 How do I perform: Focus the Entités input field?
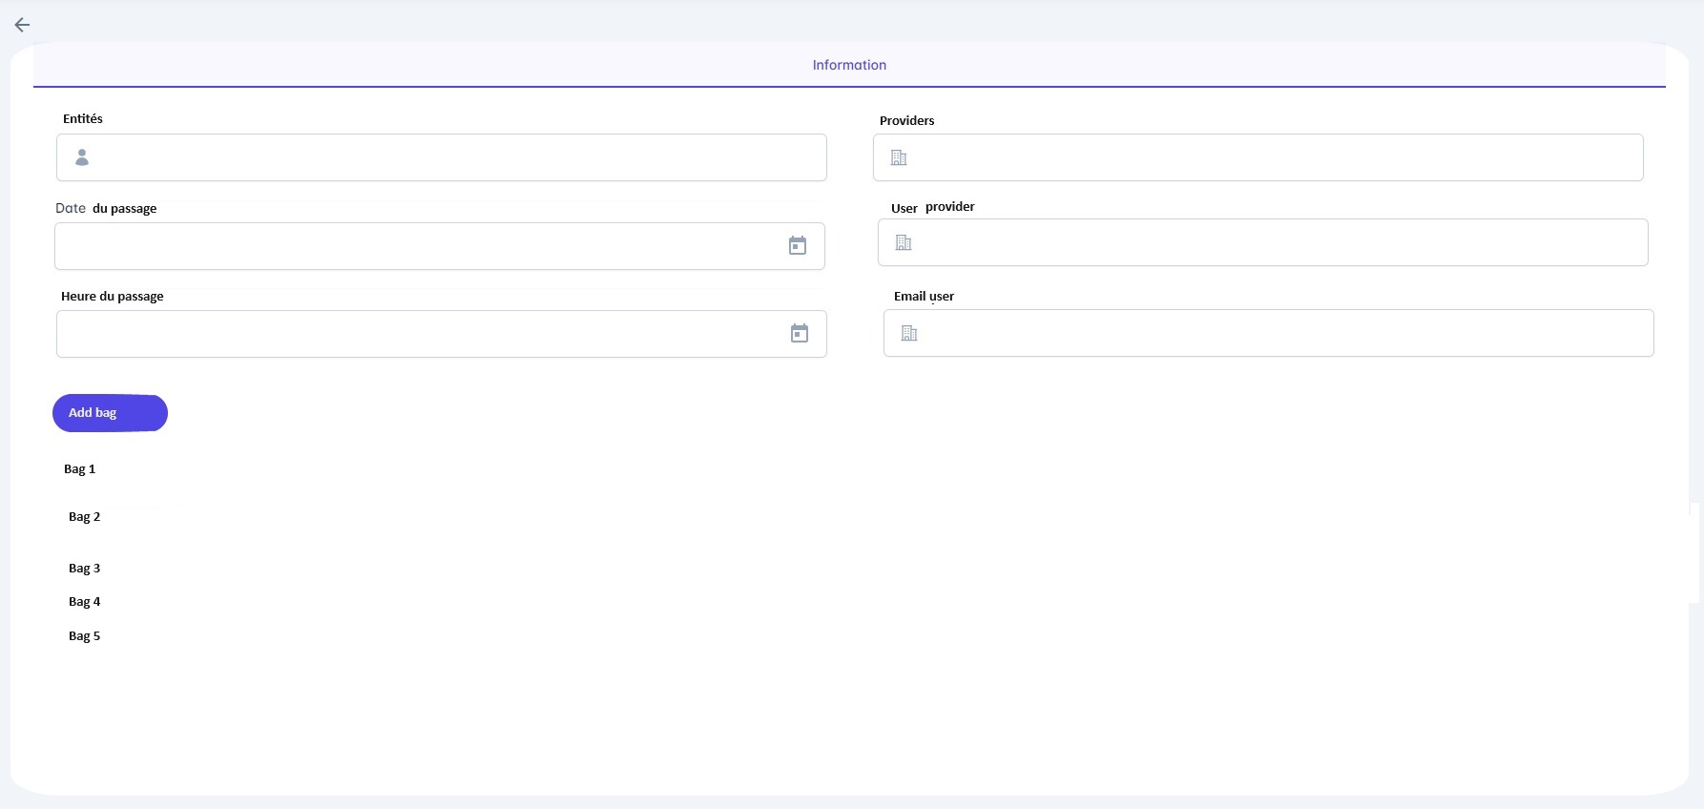[x=458, y=157]
